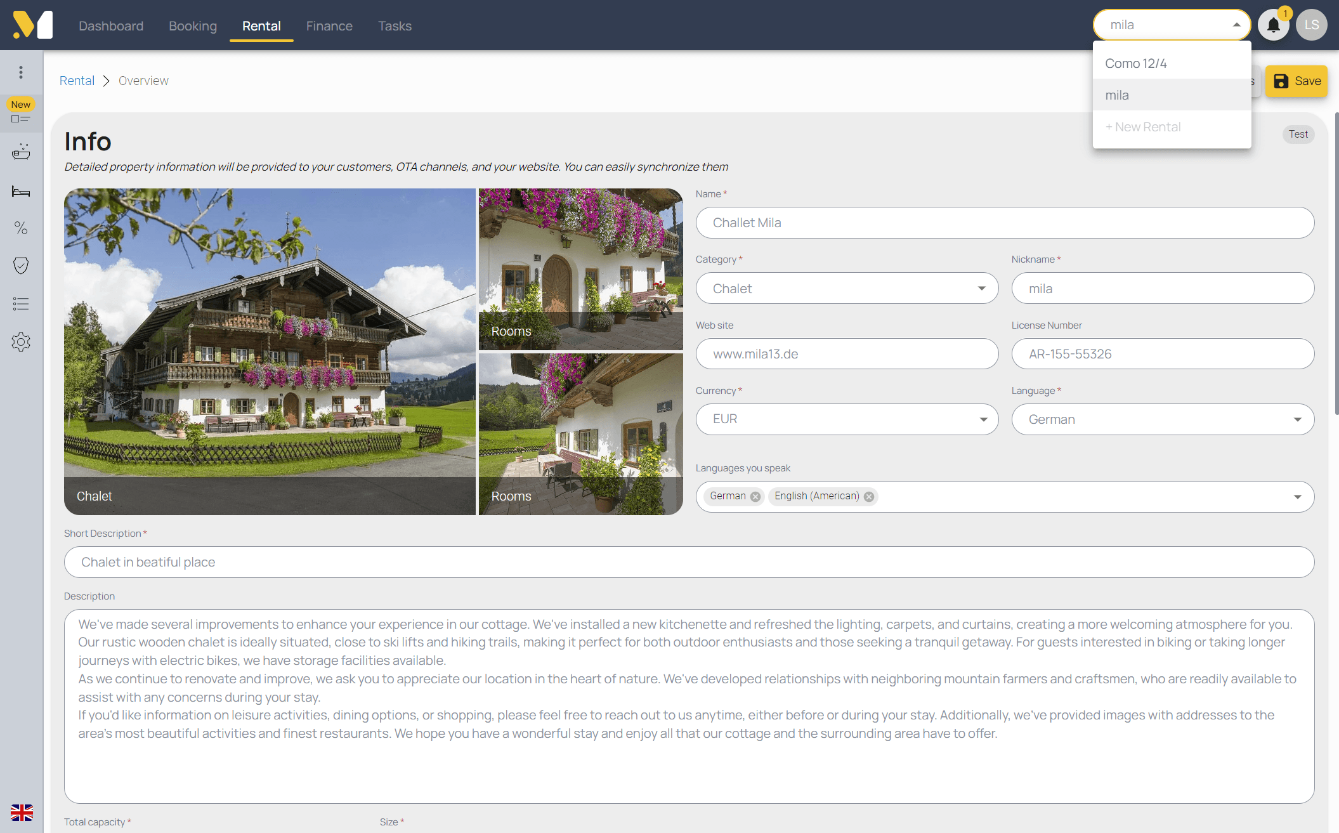Open the settings gear sidebar icon

click(x=21, y=342)
